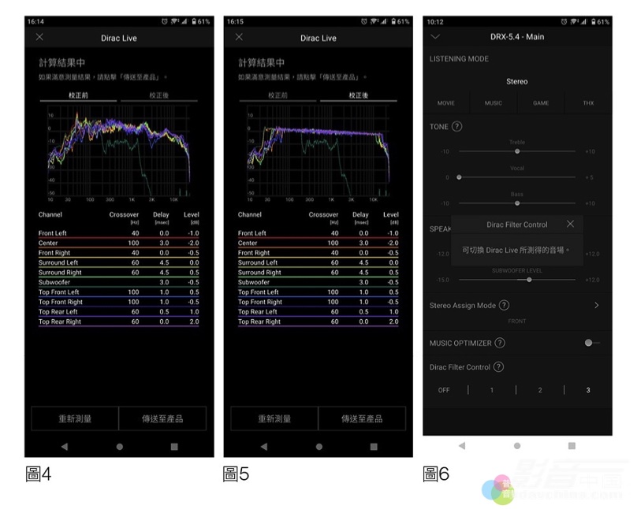Viewport: 637px width, 509px height.
Task: Switch to 校正前 tab in Figure 5 screen
Action: point(278,95)
